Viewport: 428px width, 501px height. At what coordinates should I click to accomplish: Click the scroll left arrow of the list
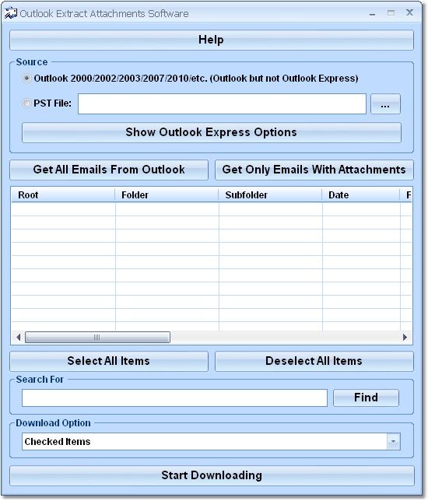tap(18, 337)
